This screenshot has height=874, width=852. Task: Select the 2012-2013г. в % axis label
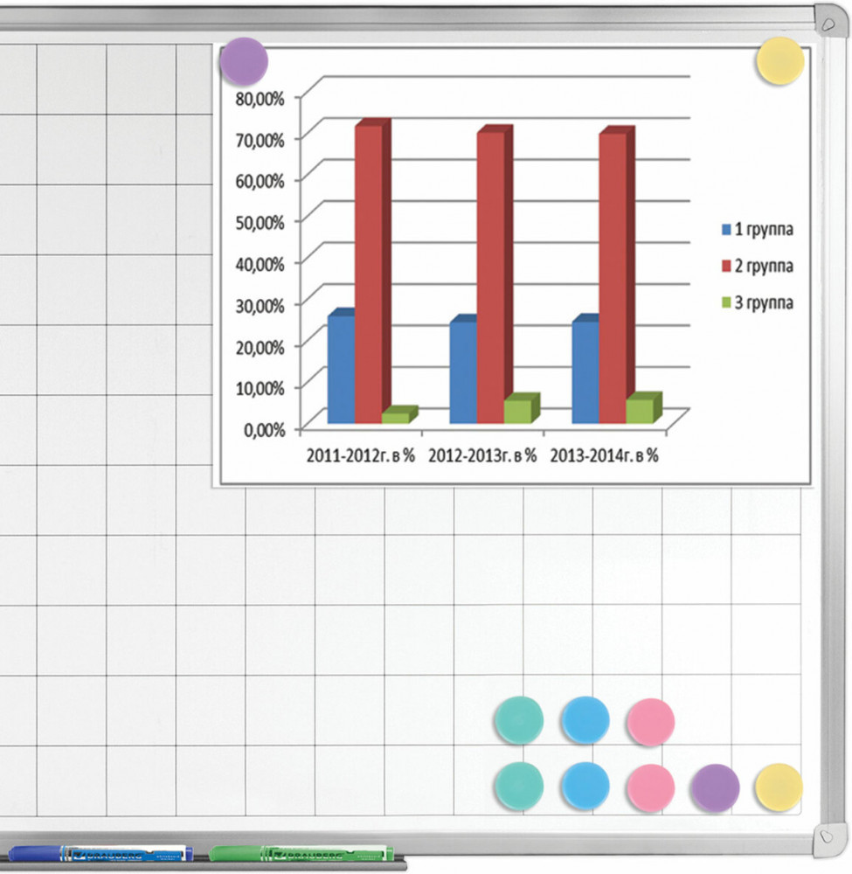[x=481, y=455]
